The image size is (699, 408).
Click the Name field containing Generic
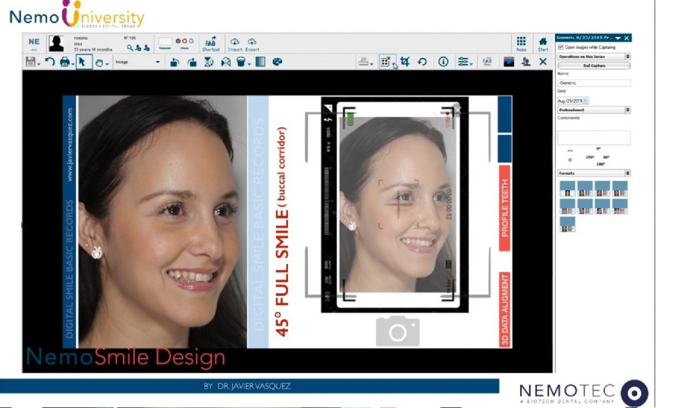pyautogui.click(x=594, y=83)
